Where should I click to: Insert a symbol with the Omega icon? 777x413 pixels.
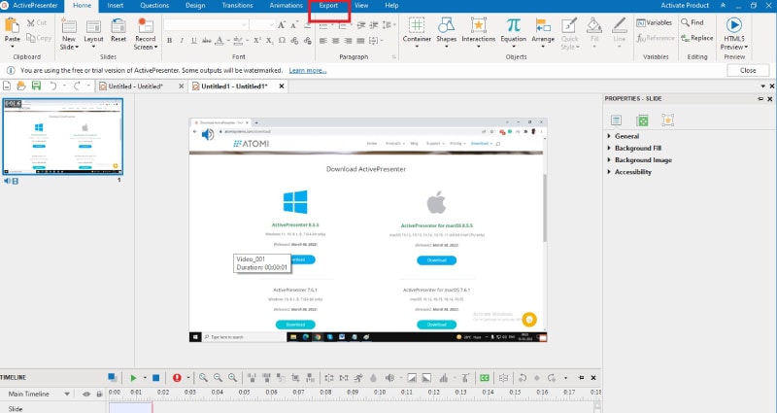point(282,41)
